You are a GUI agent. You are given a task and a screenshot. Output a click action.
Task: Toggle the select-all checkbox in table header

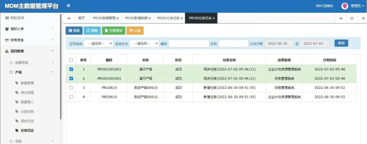click(71, 60)
